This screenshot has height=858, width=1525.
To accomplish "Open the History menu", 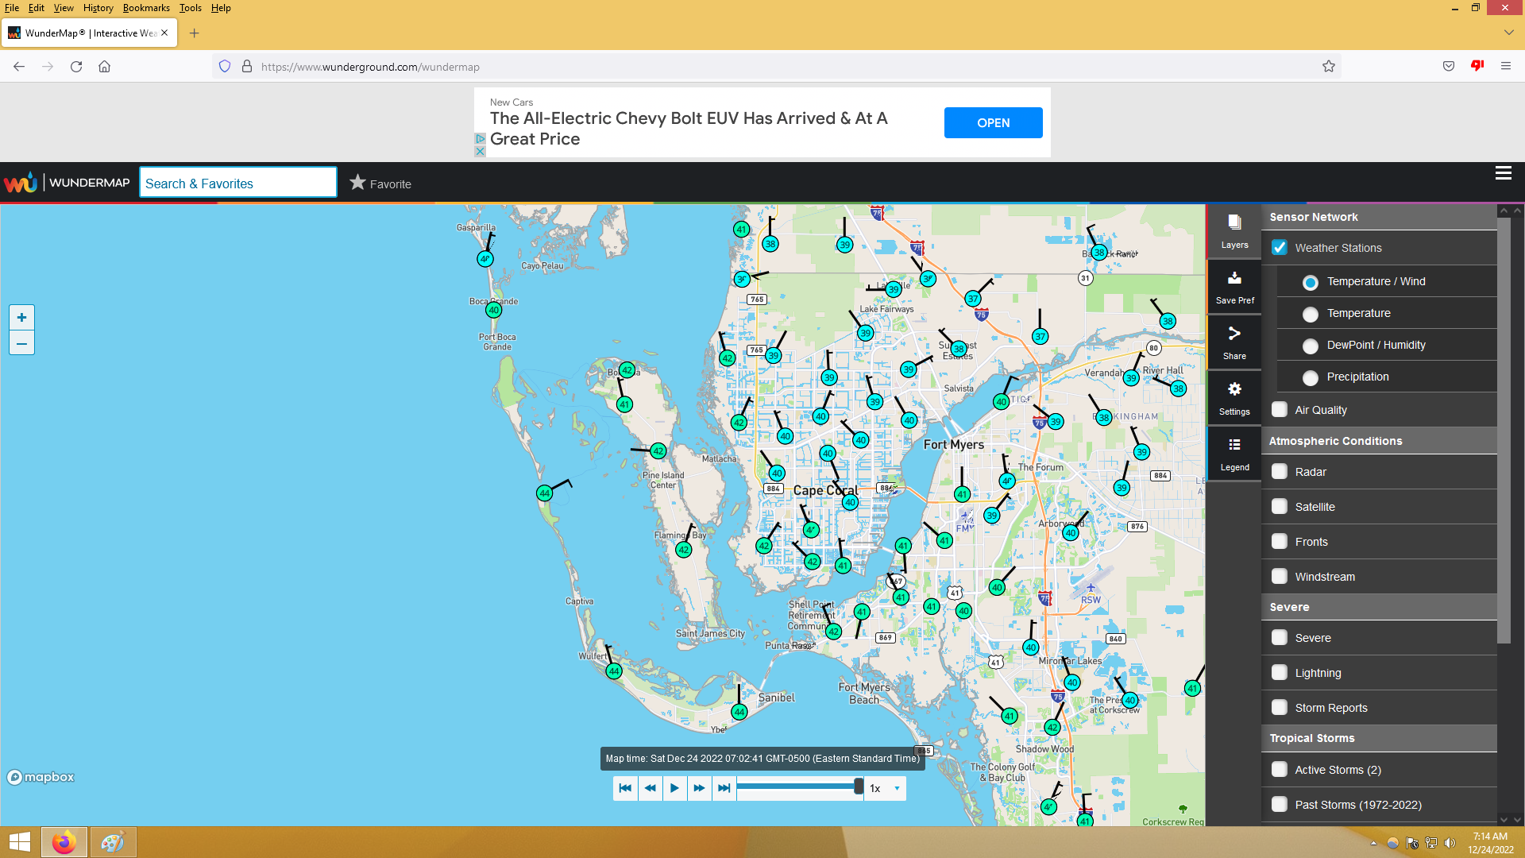I will [98, 8].
